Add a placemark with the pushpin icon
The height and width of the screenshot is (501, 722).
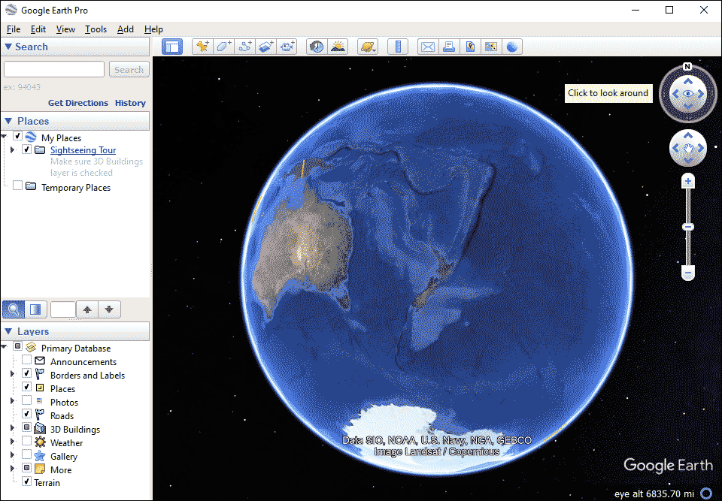point(202,47)
